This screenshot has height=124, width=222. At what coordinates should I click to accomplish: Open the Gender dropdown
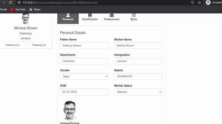(84, 76)
